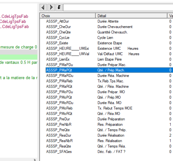The width and height of the screenshot is (173, 161).
Task: Click the left arrow navigation button
Action: [x=43, y=7]
